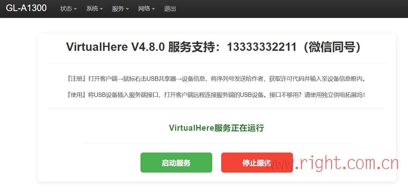408x195 pixels.
Task: Expand the caret next to 系统
Action: (101, 9)
